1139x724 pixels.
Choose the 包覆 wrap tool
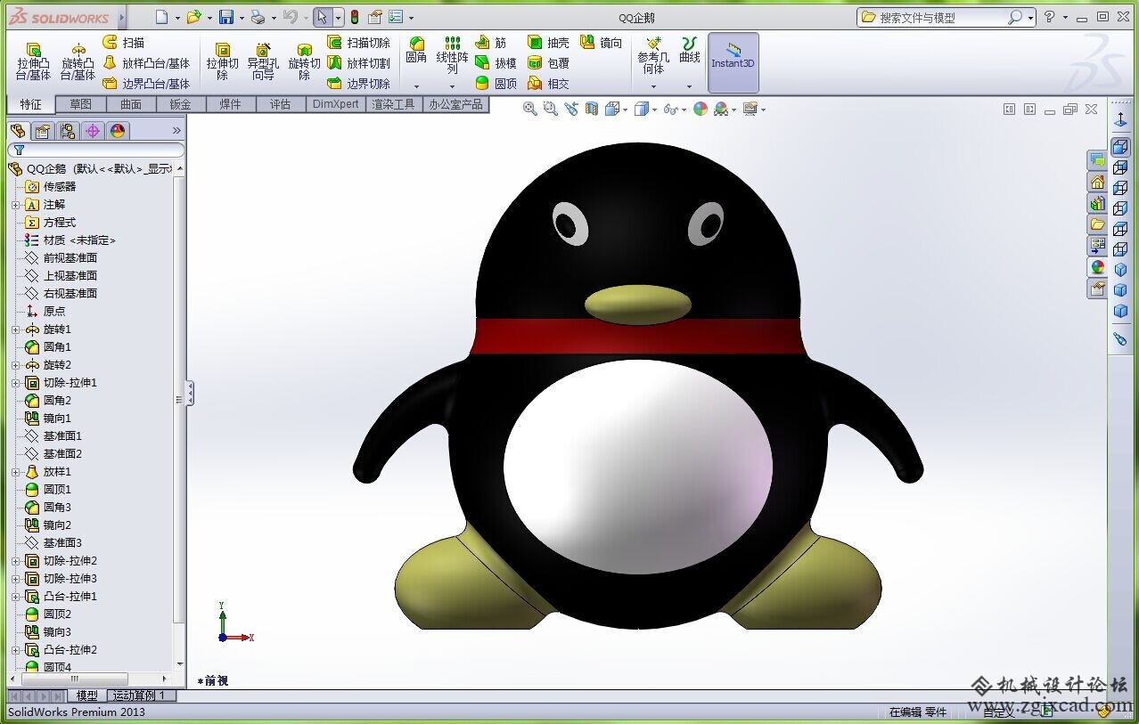[548, 63]
